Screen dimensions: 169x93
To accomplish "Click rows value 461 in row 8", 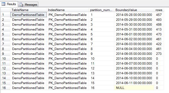I will point(159,49).
